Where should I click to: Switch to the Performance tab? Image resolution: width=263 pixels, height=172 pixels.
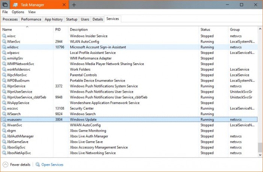point(31,19)
